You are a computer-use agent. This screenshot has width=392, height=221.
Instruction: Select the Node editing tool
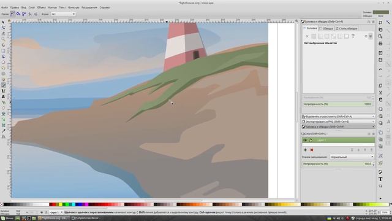point(3,28)
